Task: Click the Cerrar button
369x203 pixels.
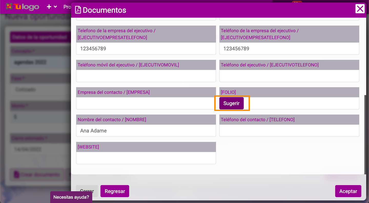Action: [x=87, y=191]
